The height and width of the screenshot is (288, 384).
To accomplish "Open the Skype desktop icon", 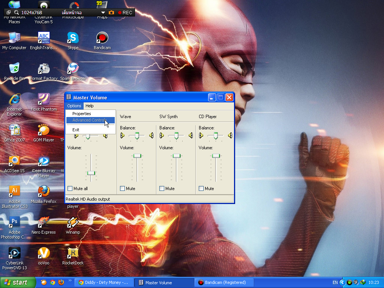I will 73,38.
